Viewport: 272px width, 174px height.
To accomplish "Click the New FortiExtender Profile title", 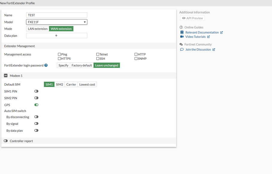I will 17,3.
